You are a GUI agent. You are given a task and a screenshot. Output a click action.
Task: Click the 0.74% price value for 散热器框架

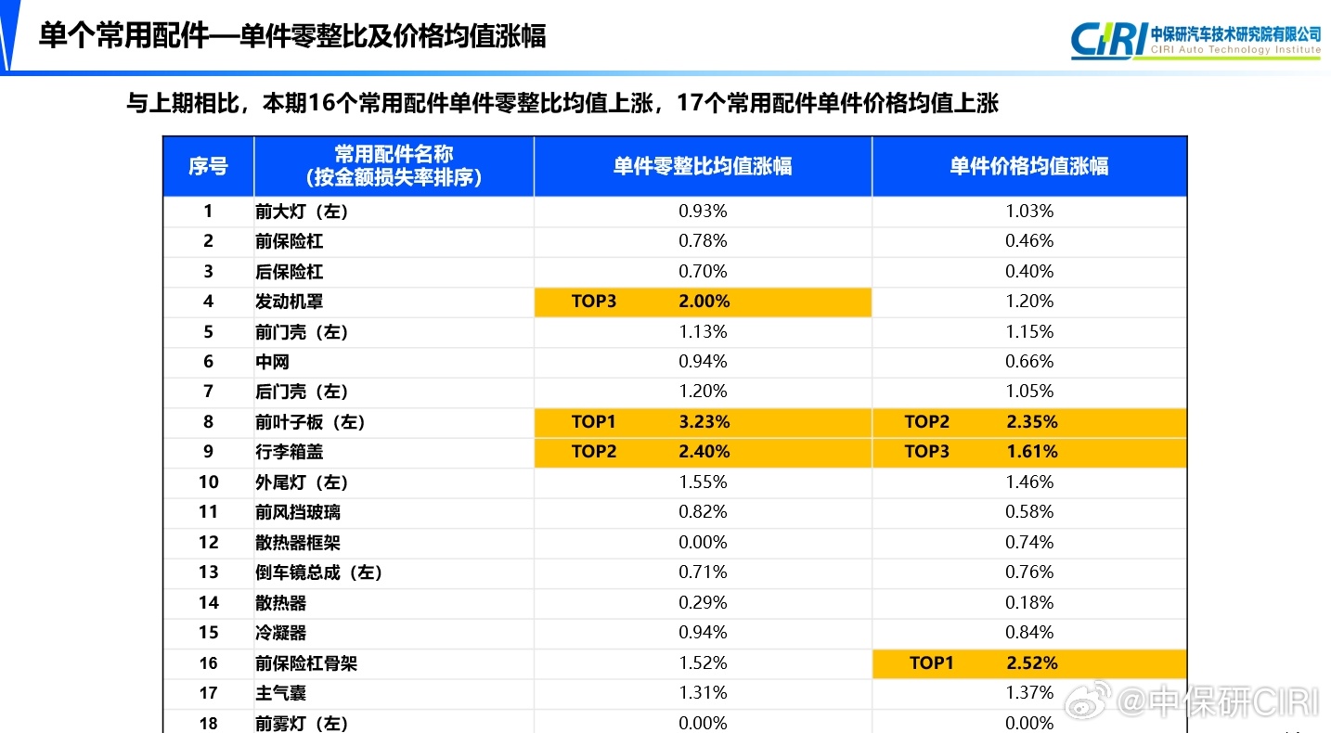point(1029,543)
